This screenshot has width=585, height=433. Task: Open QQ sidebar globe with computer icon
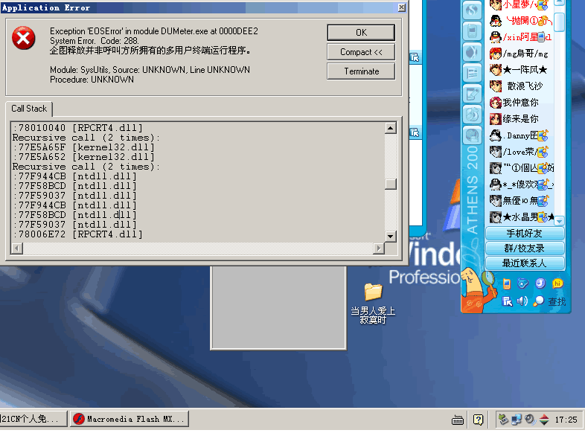tap(472, 135)
